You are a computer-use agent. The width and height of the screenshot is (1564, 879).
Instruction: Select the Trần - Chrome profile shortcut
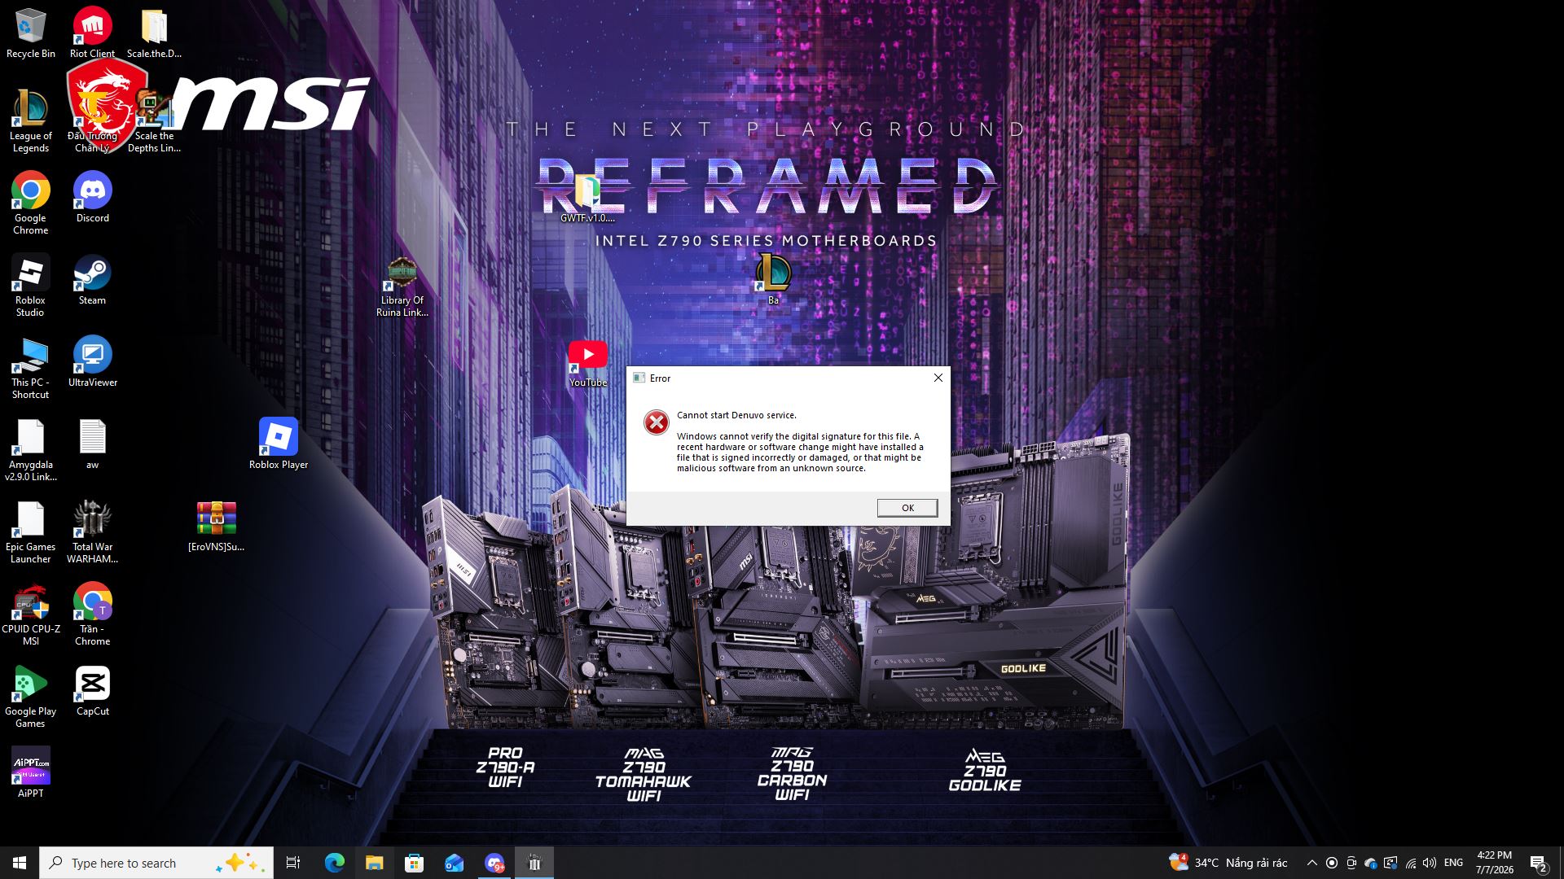(x=92, y=614)
